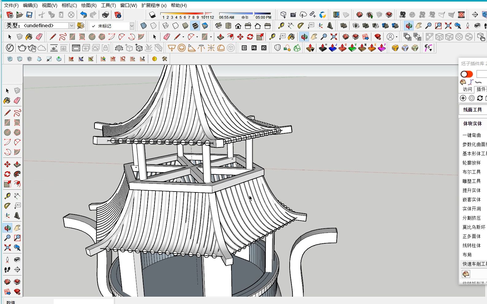Screen dimensions: 487x304
Task: Select Walk footprints tool in left toolbar
Action: pyautogui.click(x=7, y=270)
